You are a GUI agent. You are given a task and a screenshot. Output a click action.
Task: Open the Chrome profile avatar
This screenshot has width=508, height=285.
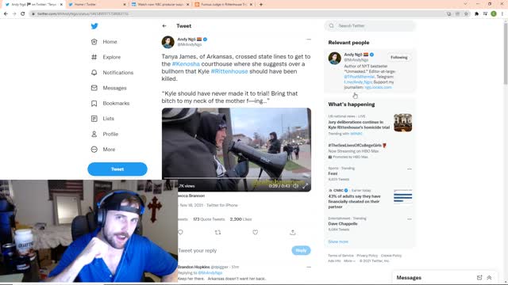click(494, 14)
